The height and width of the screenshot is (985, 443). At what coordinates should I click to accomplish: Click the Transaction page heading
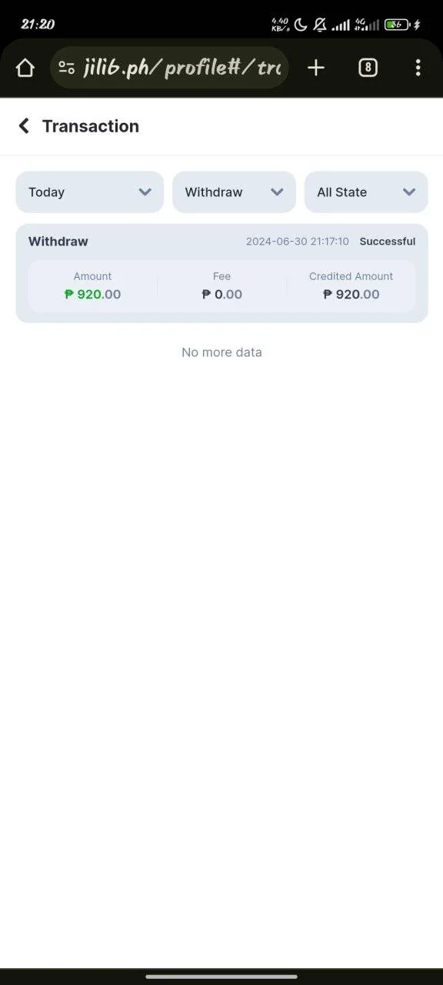pos(91,126)
